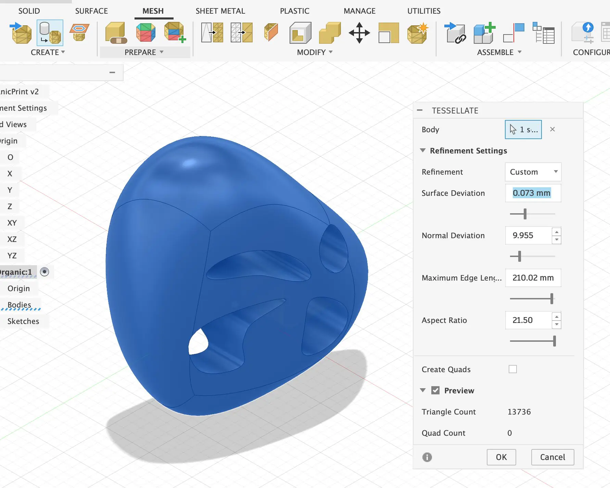This screenshot has height=488, width=610.
Task: Select the Repair tool in Prepare panel
Action: tap(115, 33)
